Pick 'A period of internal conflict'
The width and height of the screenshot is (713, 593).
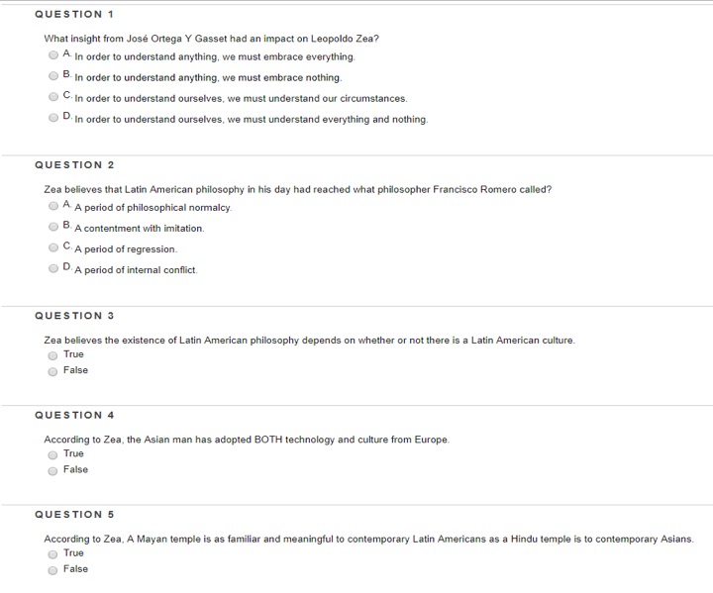[x=53, y=268]
